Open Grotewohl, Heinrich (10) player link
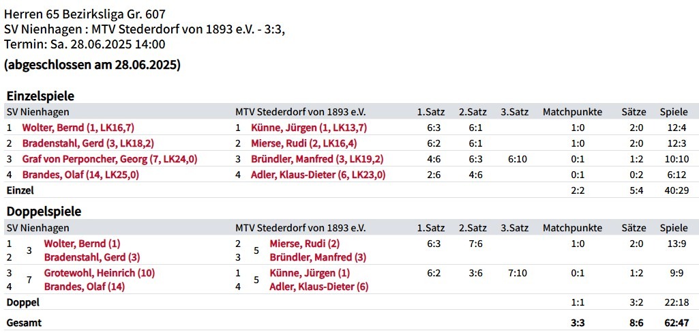 [100, 273]
